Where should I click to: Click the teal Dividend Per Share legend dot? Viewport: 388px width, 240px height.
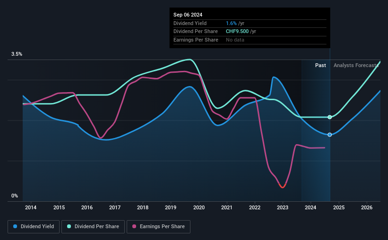click(x=69, y=226)
